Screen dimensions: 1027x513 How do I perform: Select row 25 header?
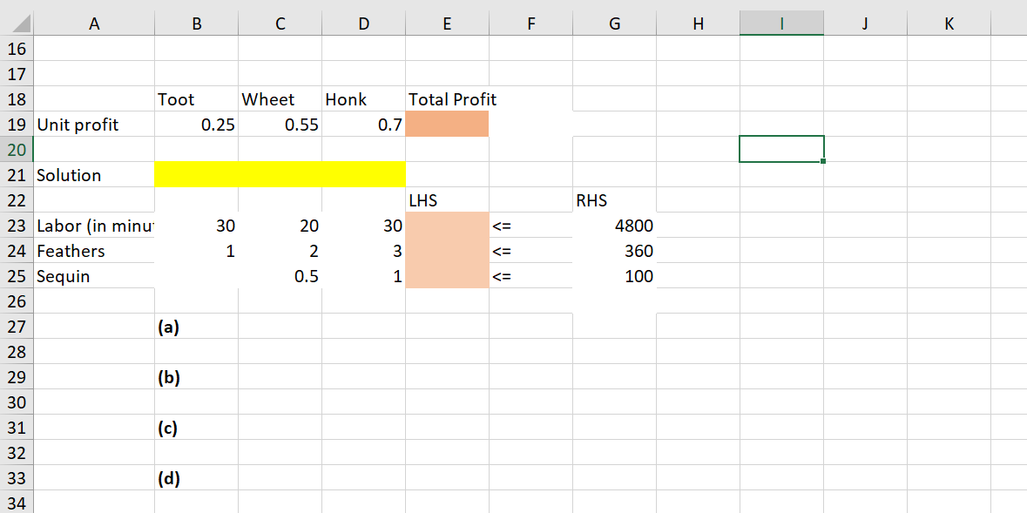[x=17, y=276]
